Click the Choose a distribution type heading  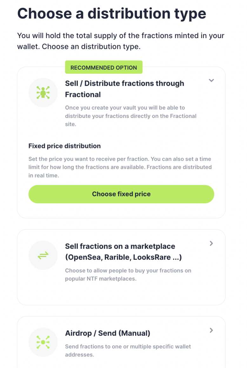[x=112, y=13]
